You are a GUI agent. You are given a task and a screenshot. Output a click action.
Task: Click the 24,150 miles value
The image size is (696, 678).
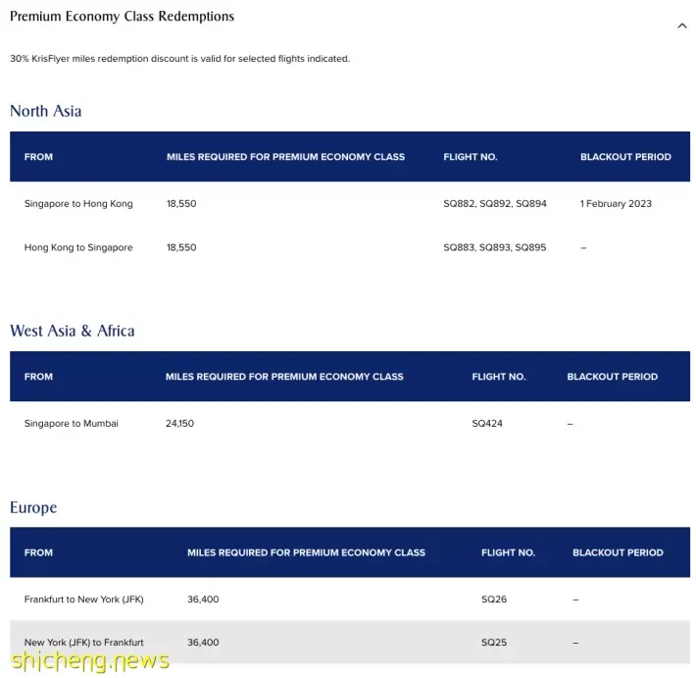(x=179, y=424)
